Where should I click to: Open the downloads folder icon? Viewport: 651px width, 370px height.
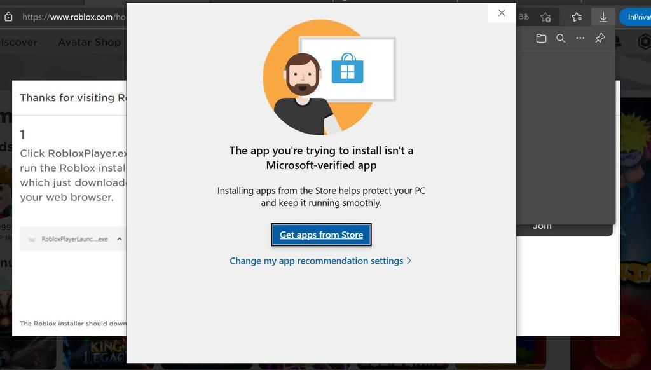(x=541, y=38)
